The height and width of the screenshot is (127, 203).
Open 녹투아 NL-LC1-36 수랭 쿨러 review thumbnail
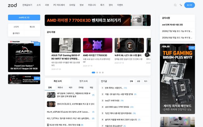tap(129, 45)
